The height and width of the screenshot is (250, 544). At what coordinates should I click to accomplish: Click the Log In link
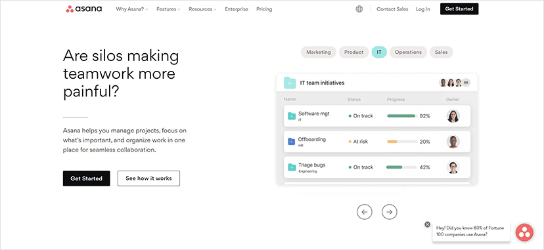pyautogui.click(x=423, y=9)
